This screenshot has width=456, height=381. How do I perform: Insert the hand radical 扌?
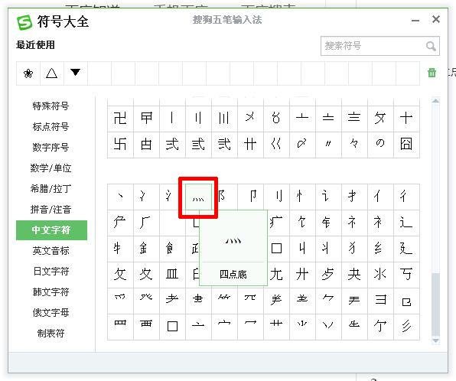pyautogui.click(x=354, y=197)
